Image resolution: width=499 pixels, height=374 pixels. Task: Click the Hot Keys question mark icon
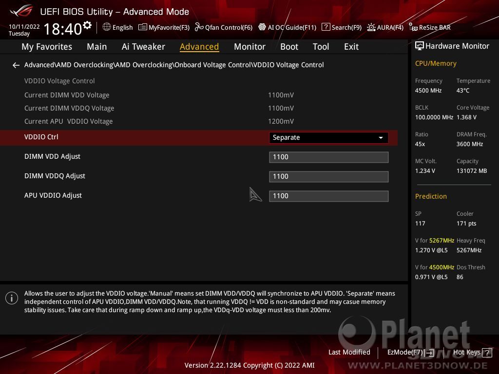point(487,353)
